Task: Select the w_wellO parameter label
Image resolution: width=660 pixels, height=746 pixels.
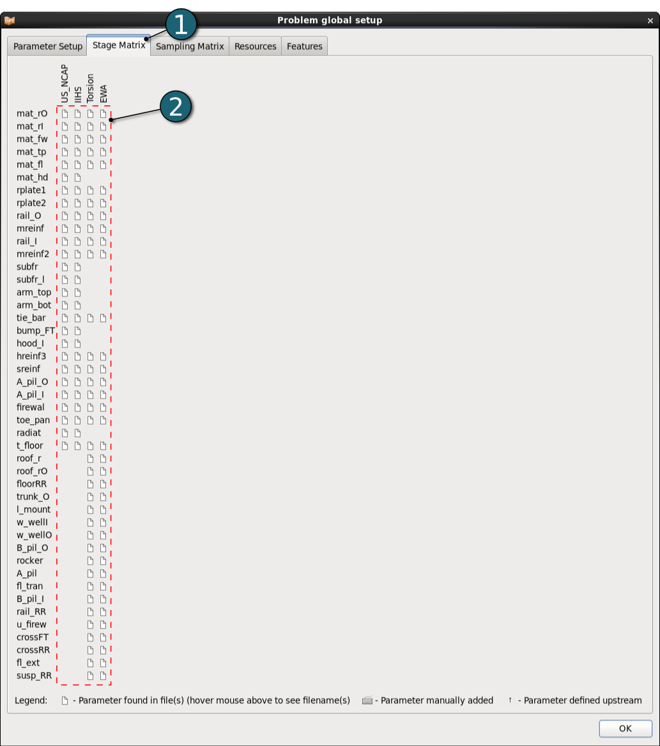Action: pyautogui.click(x=35, y=535)
